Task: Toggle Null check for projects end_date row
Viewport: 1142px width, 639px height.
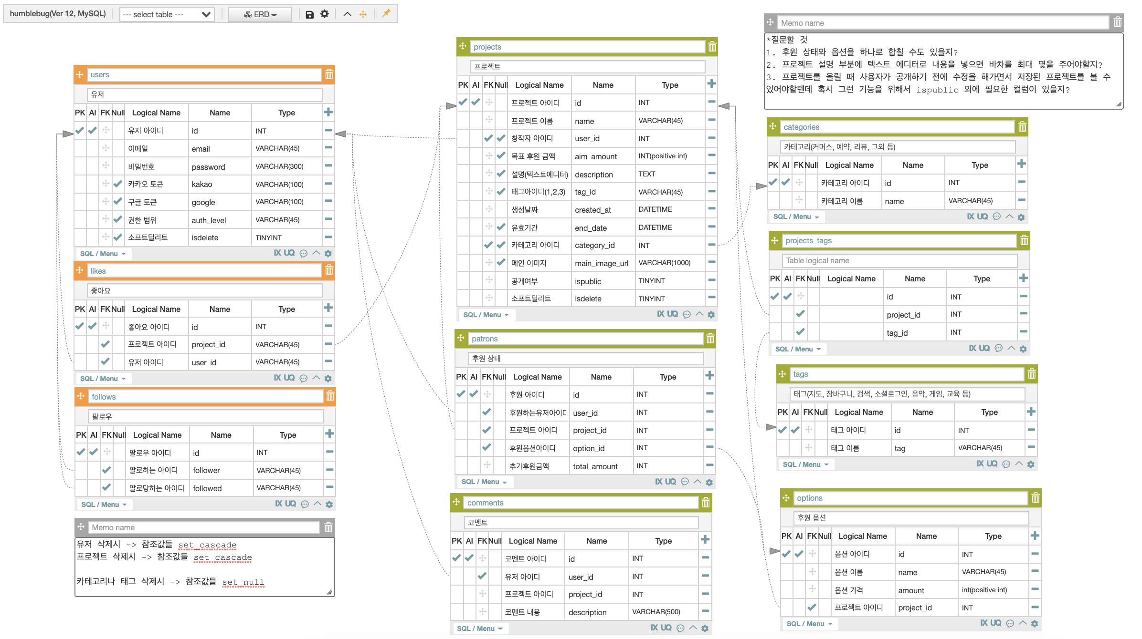Action: [501, 227]
